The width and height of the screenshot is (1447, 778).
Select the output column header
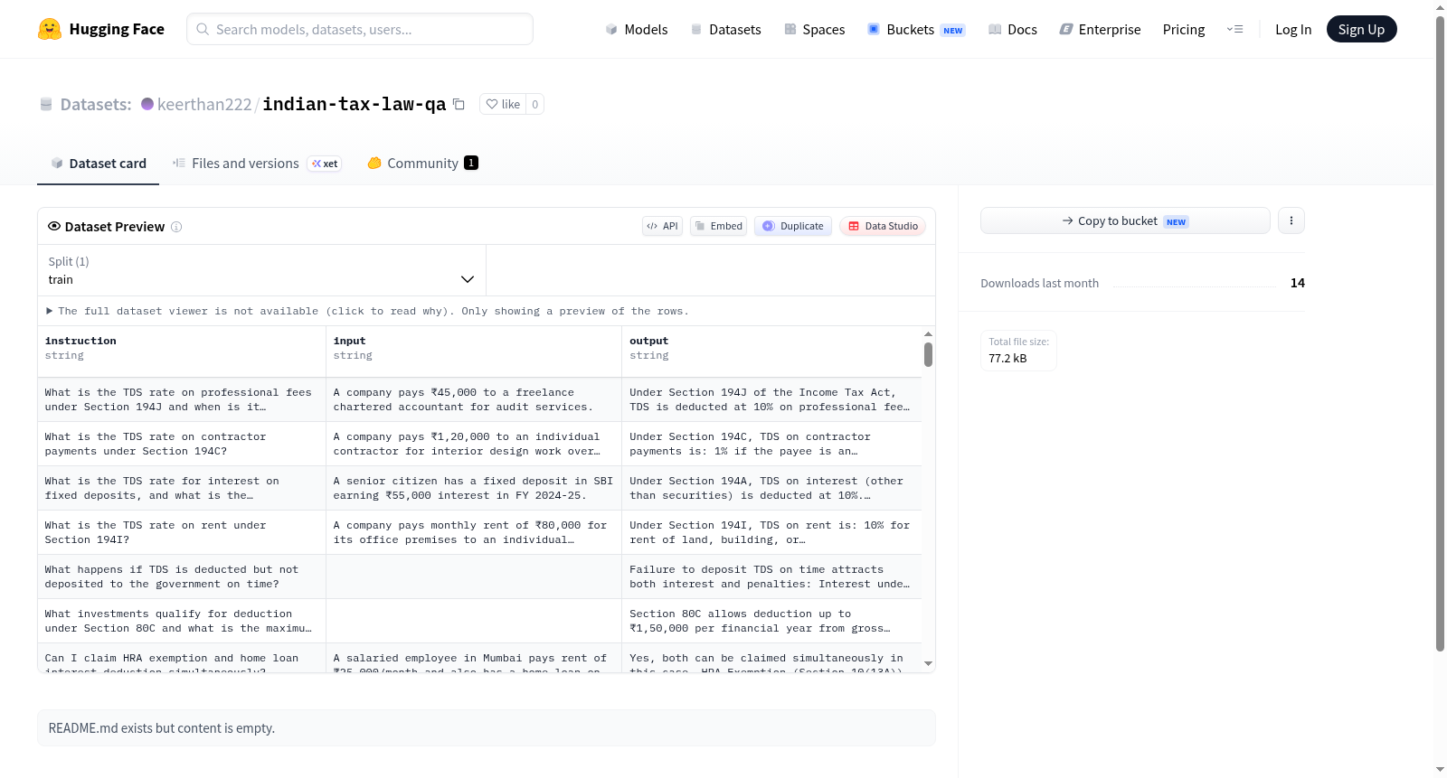[x=771, y=352]
